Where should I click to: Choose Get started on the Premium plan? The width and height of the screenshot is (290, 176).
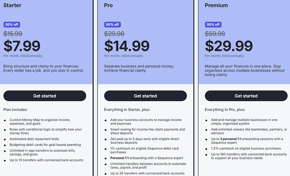click(246, 96)
